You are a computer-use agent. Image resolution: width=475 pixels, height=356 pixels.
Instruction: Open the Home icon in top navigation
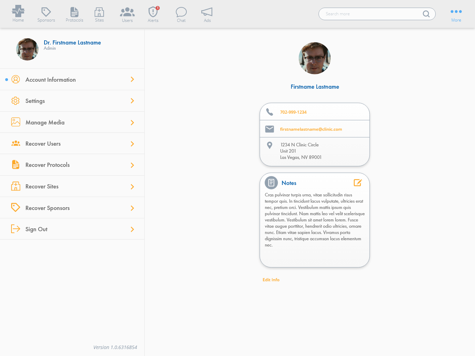click(x=18, y=12)
